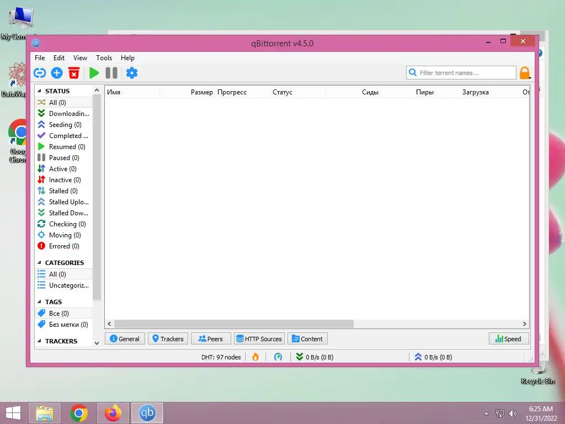The width and height of the screenshot is (565, 424).
Task: Click the green Resume play icon
Action: click(x=94, y=73)
